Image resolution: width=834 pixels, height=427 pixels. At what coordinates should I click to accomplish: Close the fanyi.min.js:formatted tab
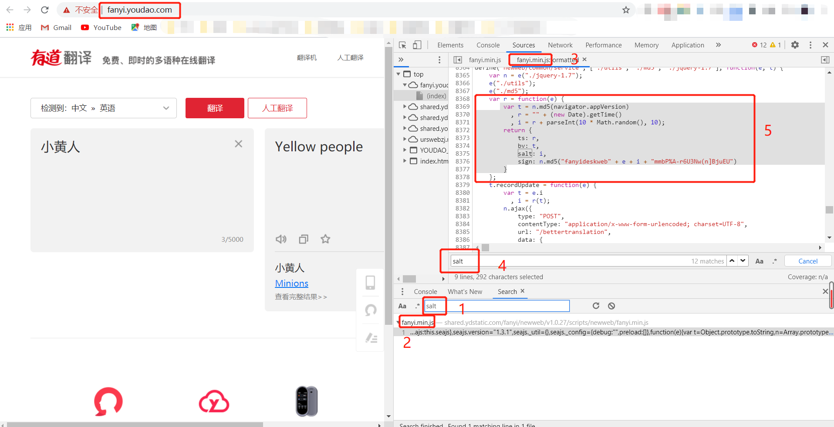point(584,59)
